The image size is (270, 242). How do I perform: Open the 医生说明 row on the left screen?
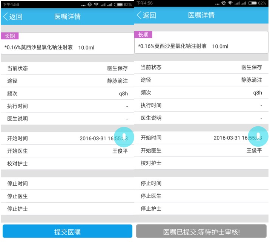(x=67, y=119)
